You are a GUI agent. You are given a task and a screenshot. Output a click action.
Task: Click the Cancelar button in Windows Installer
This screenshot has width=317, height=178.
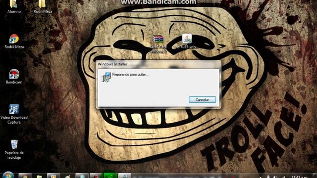[202, 100]
